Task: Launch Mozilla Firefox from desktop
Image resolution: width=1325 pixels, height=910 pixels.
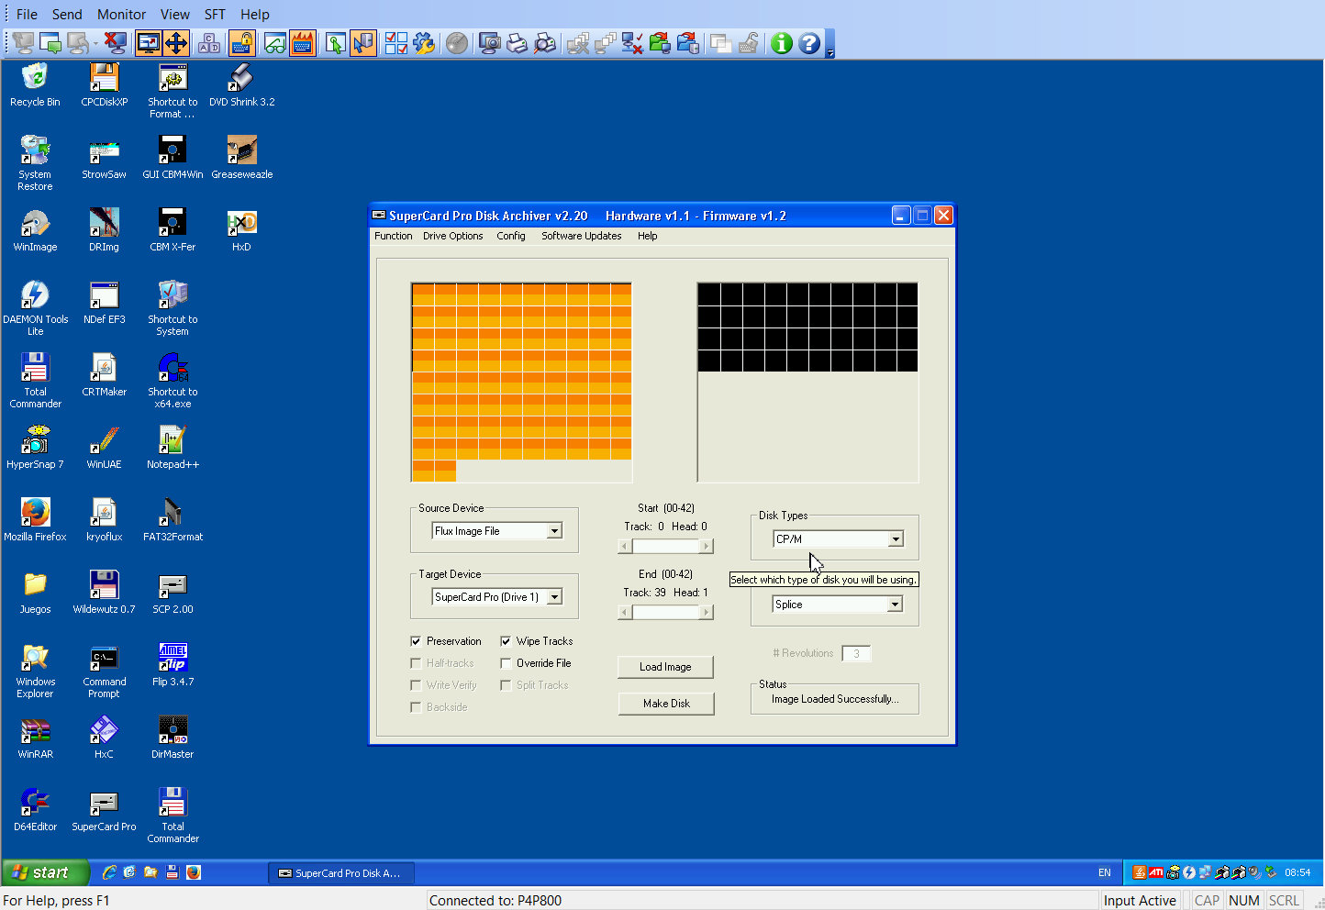Action: point(35,519)
